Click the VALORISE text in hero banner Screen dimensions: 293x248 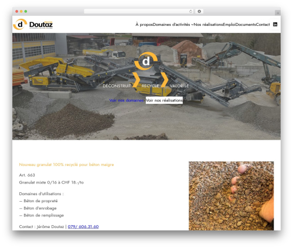pos(179,86)
